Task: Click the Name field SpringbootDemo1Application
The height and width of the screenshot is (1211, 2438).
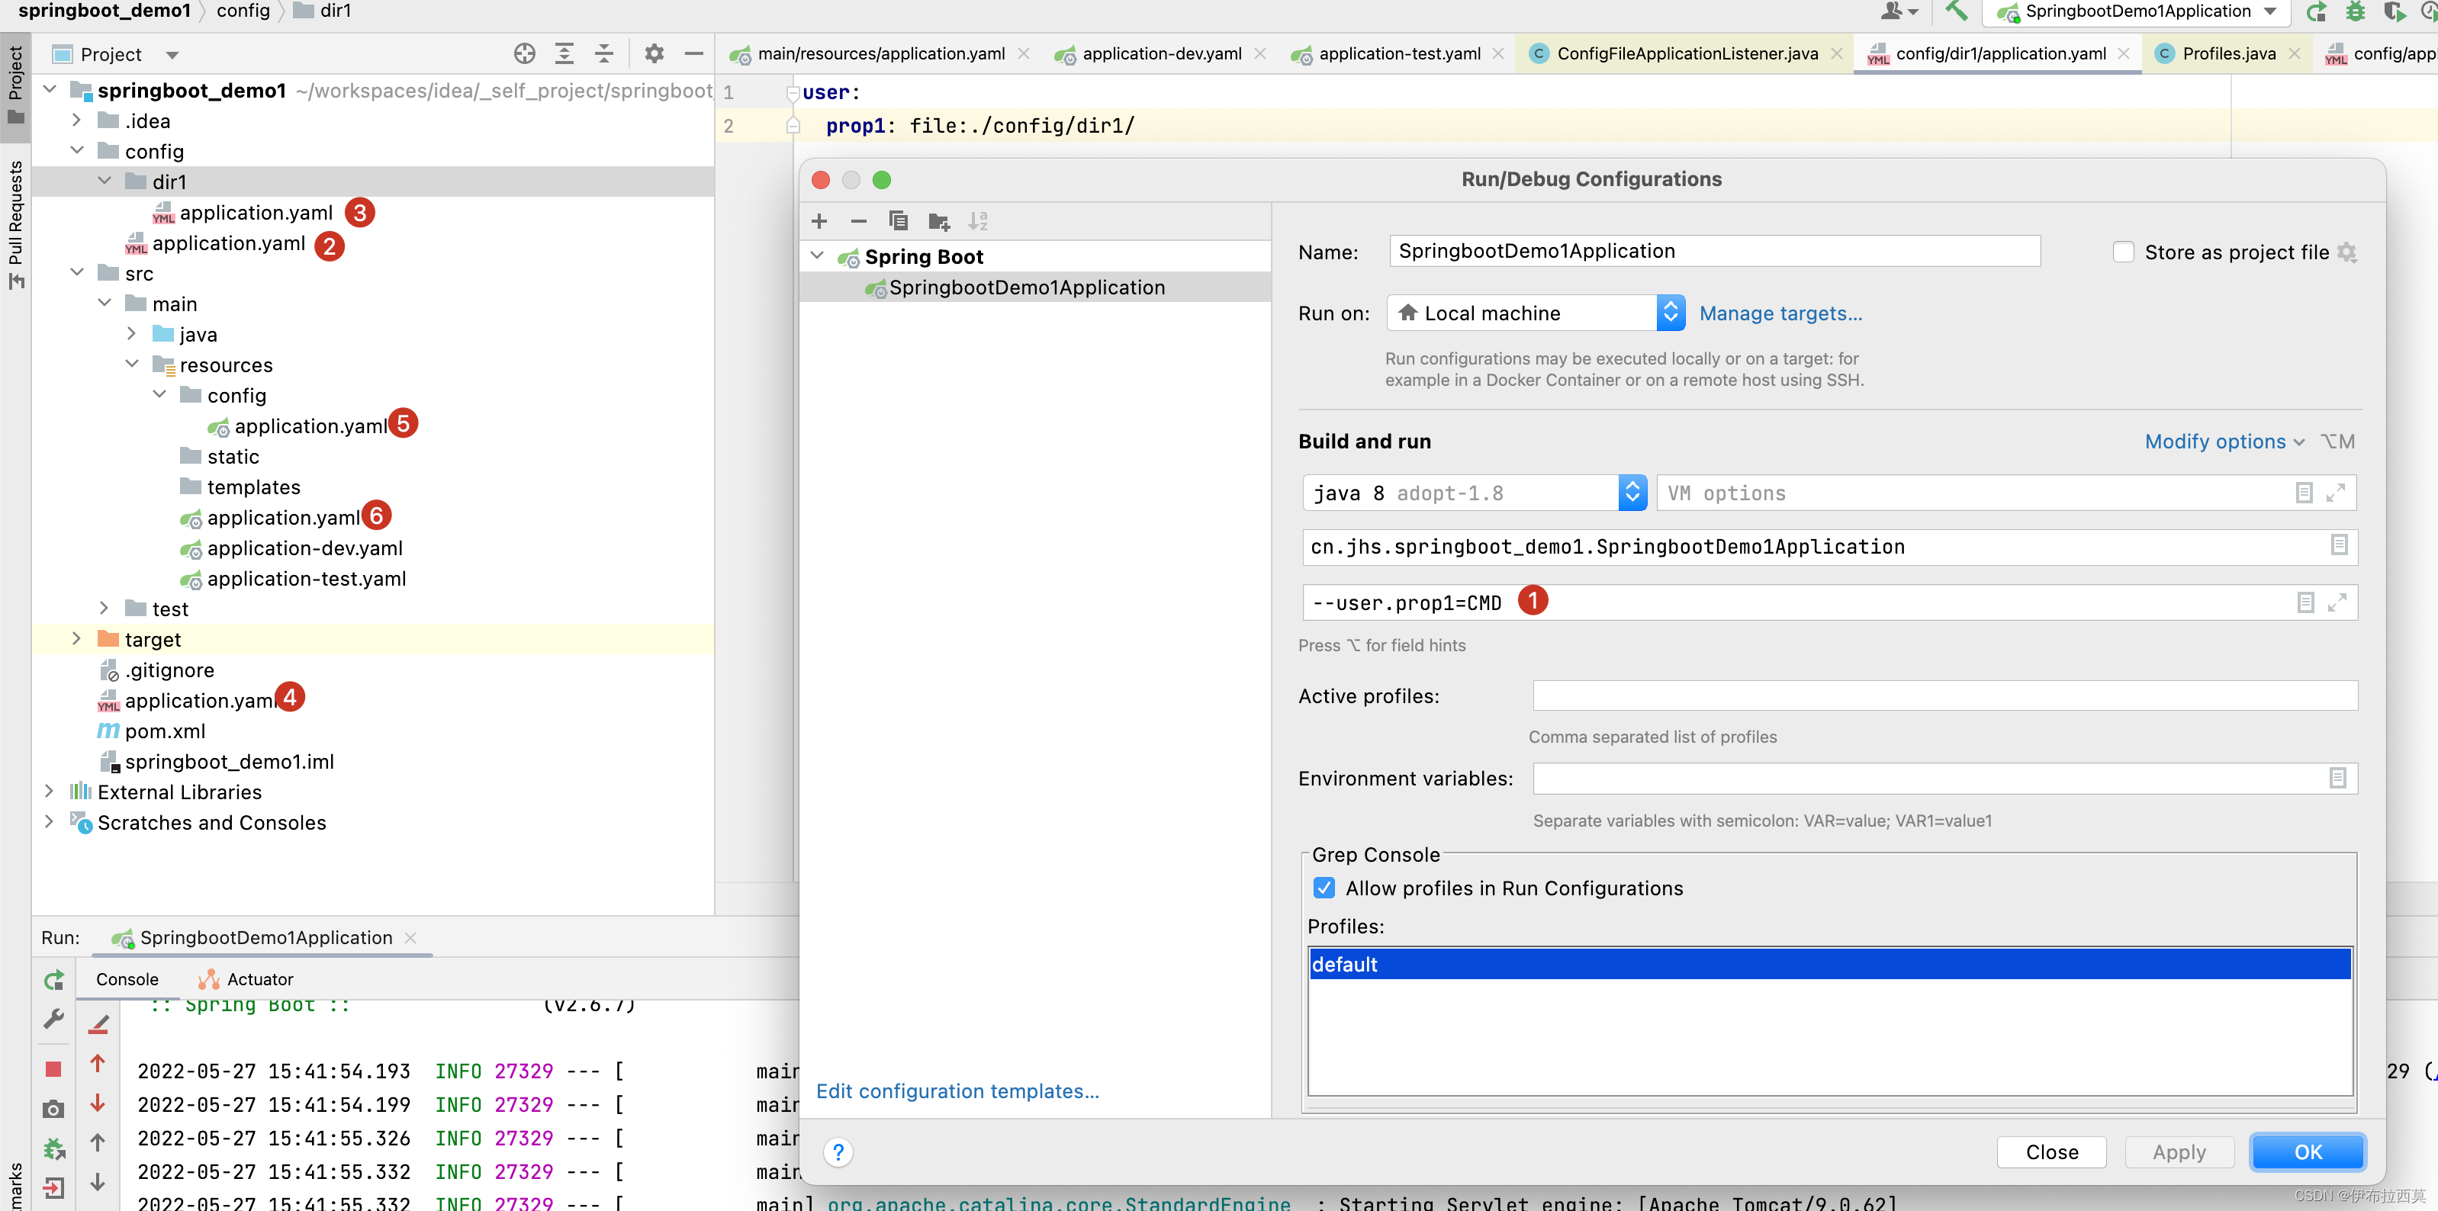Action: (x=1714, y=251)
